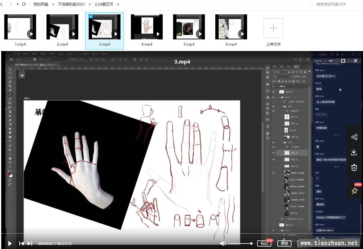Click the 标记 mark button
363x249 pixels.
click(264, 244)
